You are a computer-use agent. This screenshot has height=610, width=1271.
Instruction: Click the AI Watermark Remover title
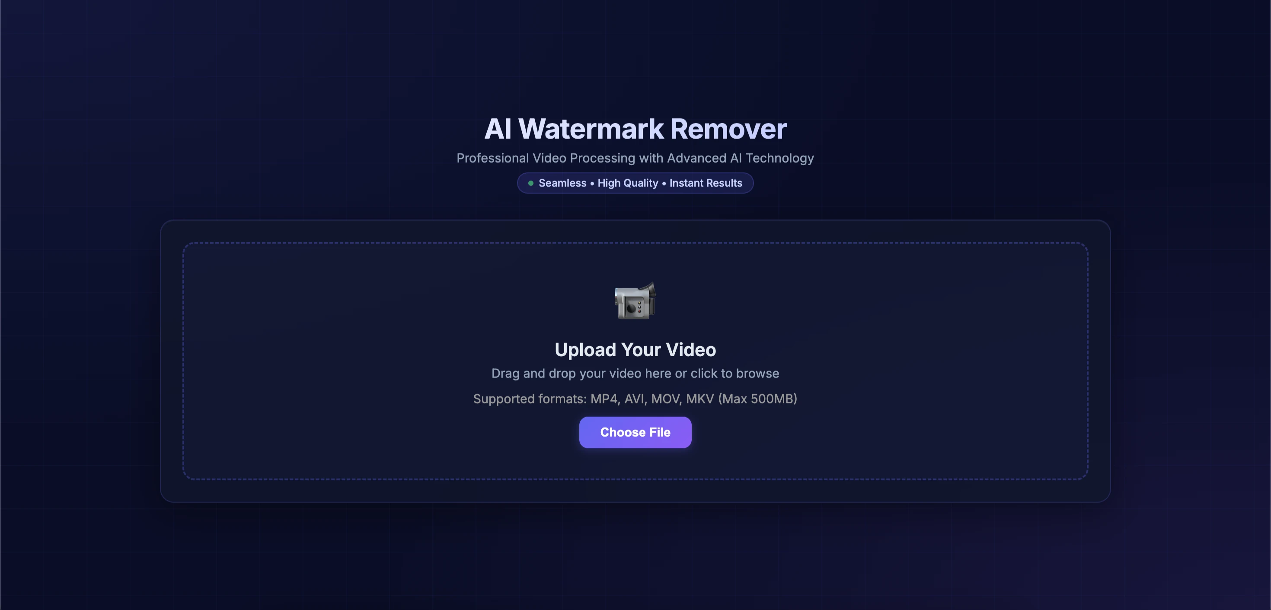[x=635, y=129]
